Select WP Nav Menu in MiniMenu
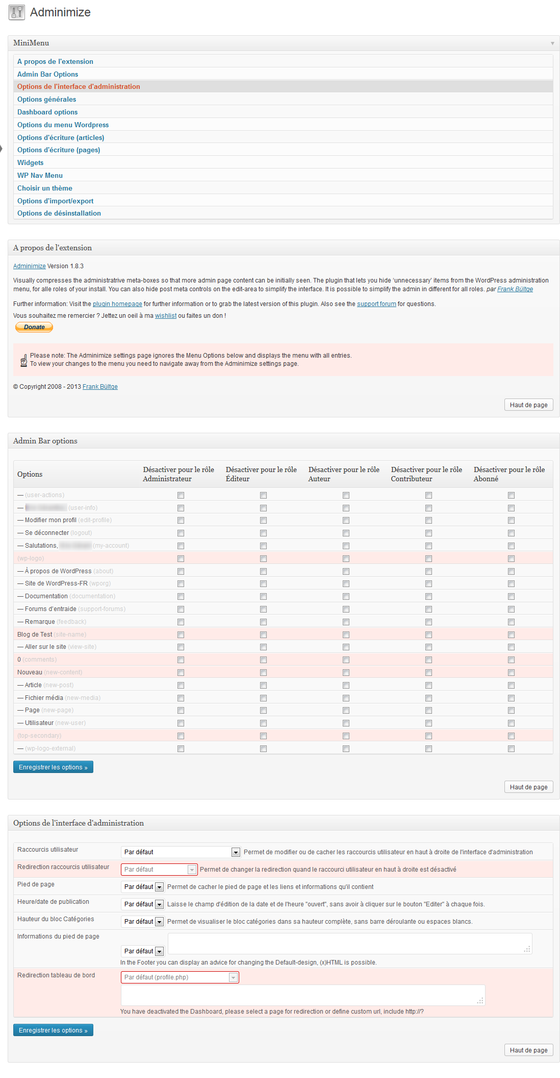Viewport: 560px width, 1078px height. (x=40, y=175)
